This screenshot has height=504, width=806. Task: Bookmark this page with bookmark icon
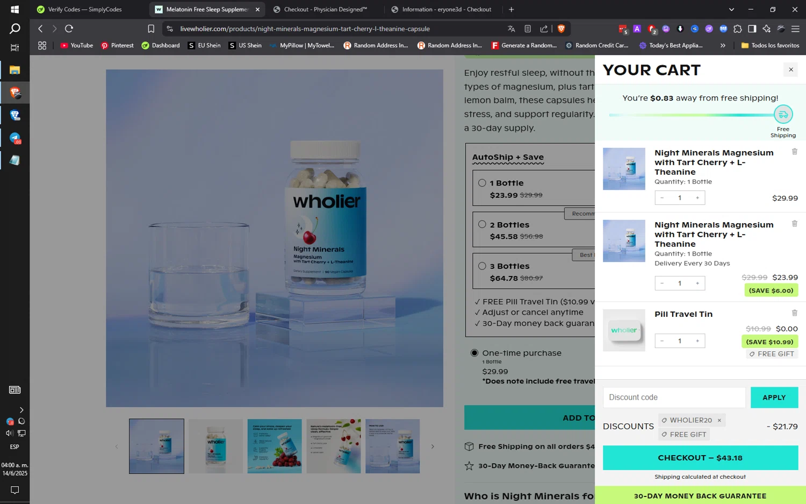(x=151, y=29)
